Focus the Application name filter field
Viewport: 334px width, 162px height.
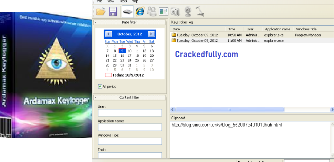pos(130,127)
